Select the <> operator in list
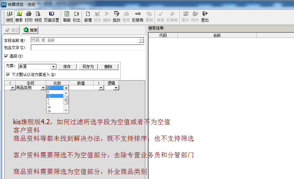This screenshot has width=294, height=179. (55, 96)
